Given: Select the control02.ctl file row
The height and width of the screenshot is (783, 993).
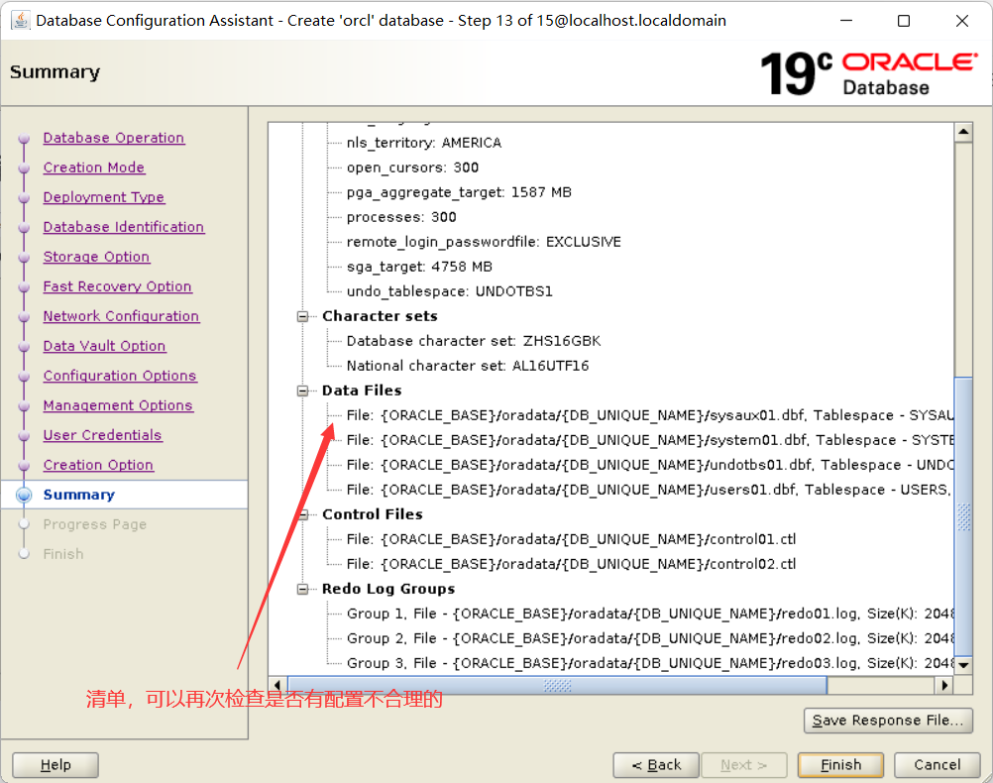Looking at the screenshot, I should (571, 564).
